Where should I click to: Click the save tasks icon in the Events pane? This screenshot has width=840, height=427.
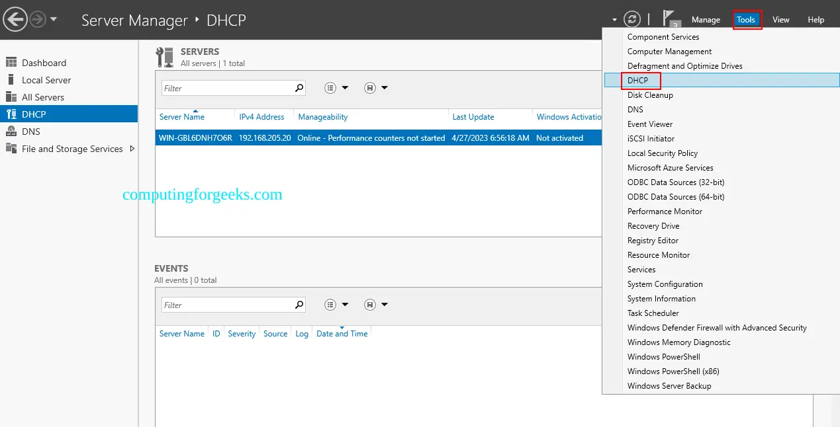point(371,304)
